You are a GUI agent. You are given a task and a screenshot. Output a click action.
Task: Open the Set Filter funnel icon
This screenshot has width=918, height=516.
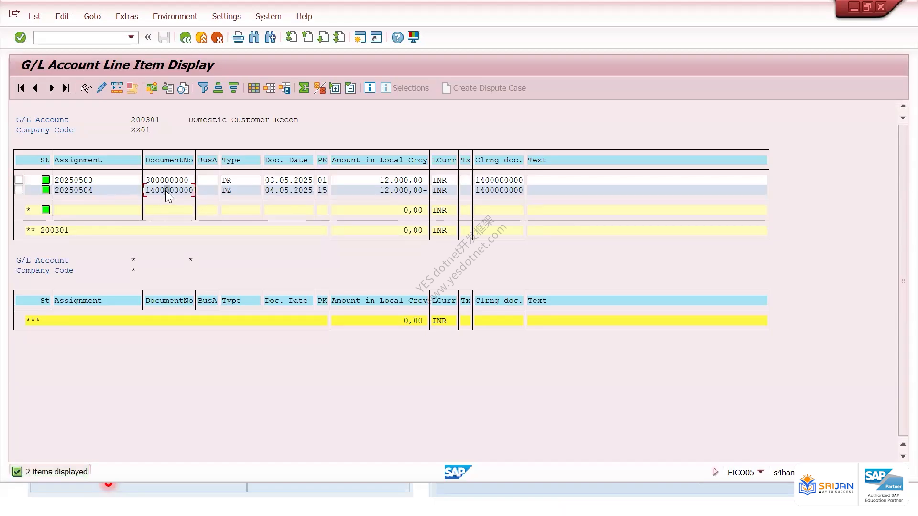tap(203, 88)
